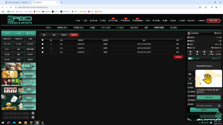
Task: Open Chrome tab search dropdown arrow
Action: tap(2, 2)
